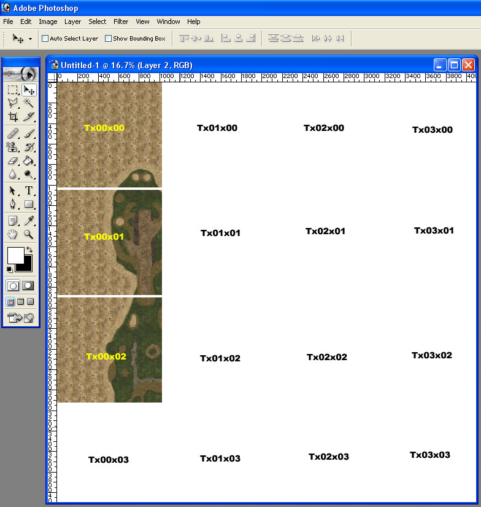Open the Filter menu
This screenshot has height=507, width=481.
click(121, 22)
